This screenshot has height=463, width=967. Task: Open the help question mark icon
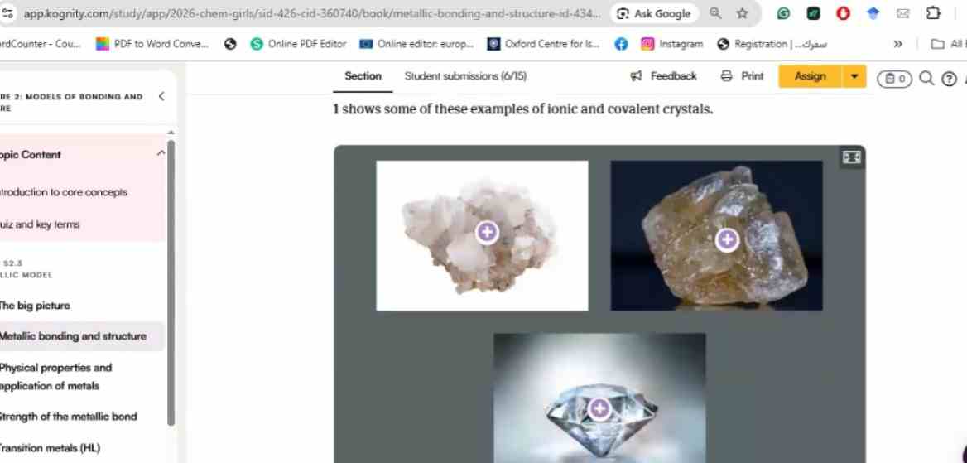tap(950, 79)
